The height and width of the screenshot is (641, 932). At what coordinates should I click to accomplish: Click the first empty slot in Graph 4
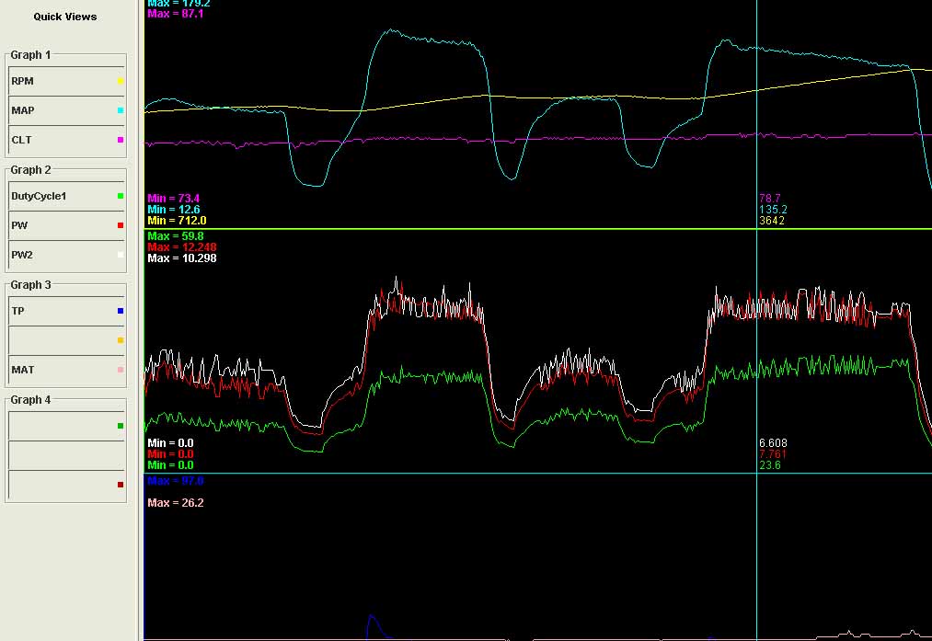point(61,426)
